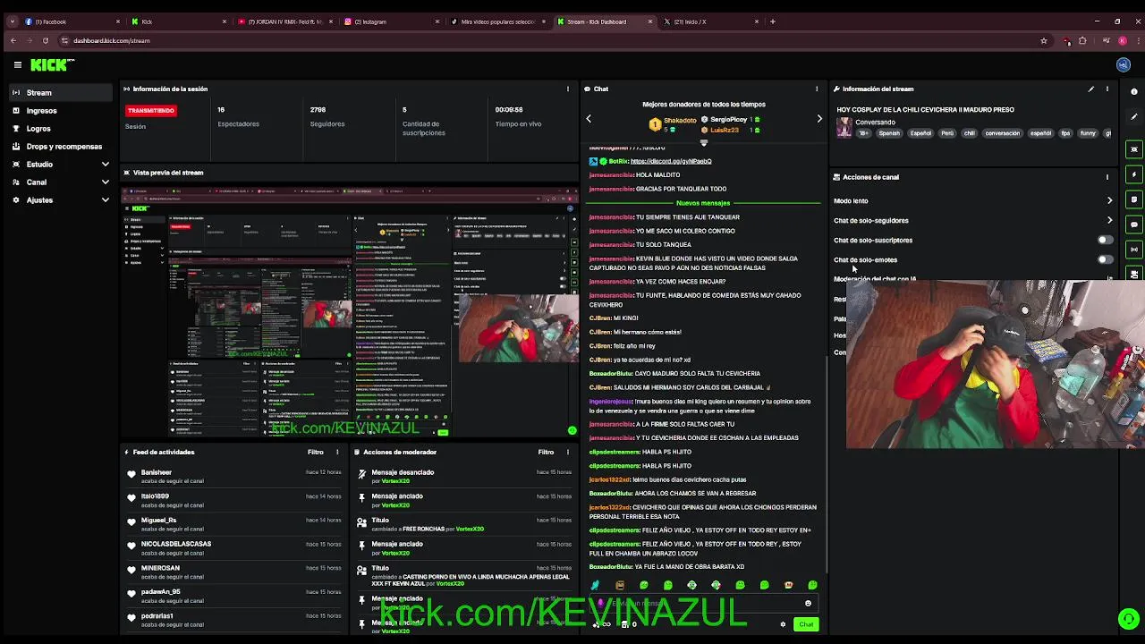1145x644 pixels.
Task: Open Filtro in Feed de actividades
Action: pos(315,452)
